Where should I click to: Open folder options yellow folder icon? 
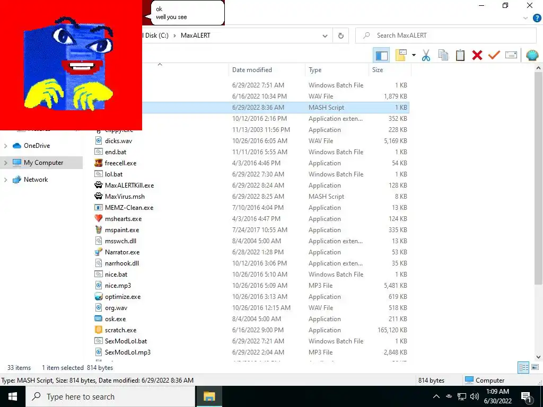click(401, 55)
